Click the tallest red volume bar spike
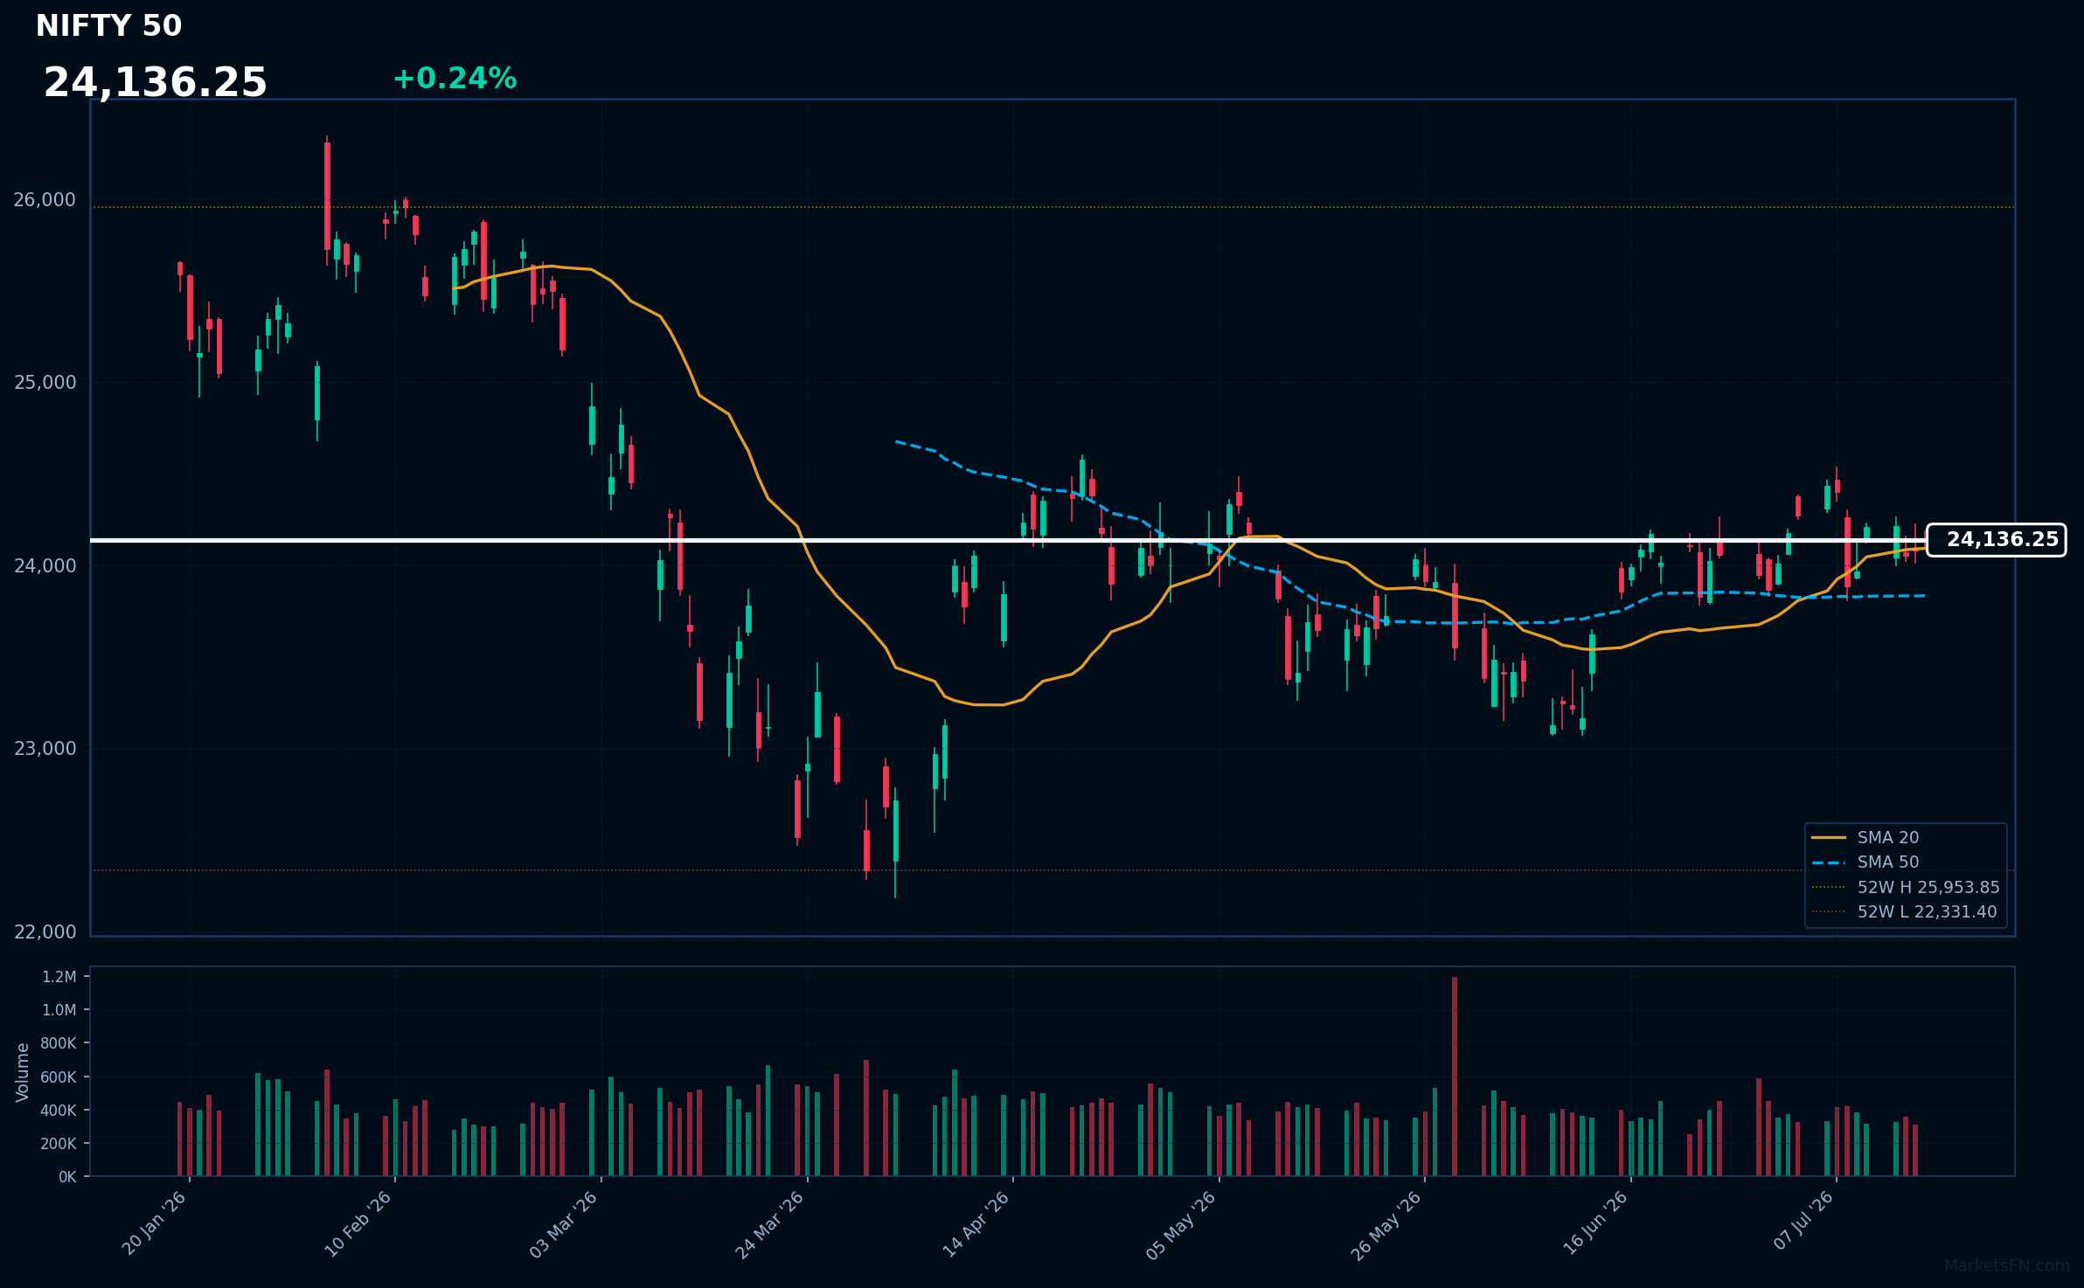Image resolution: width=2084 pixels, height=1288 pixels. [1455, 1077]
